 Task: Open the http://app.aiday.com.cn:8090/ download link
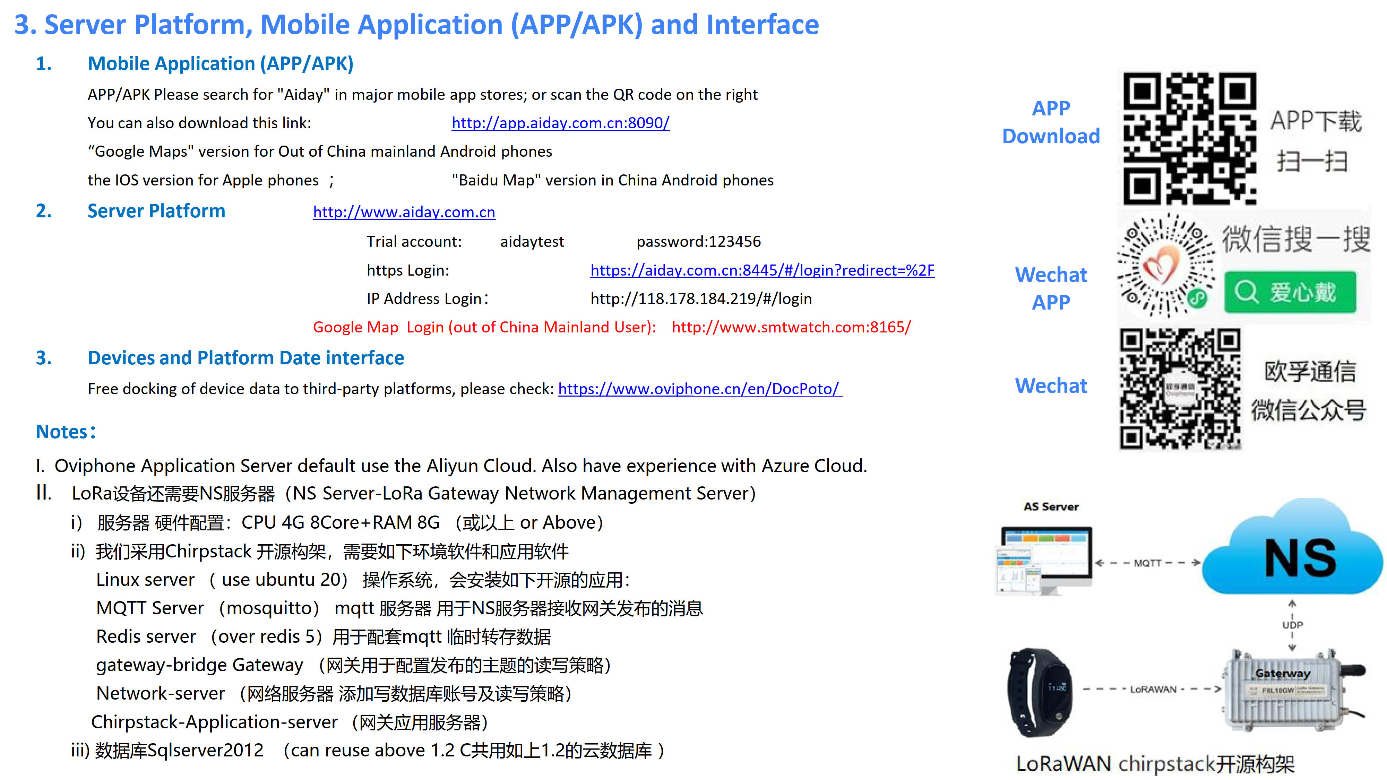tap(560, 123)
